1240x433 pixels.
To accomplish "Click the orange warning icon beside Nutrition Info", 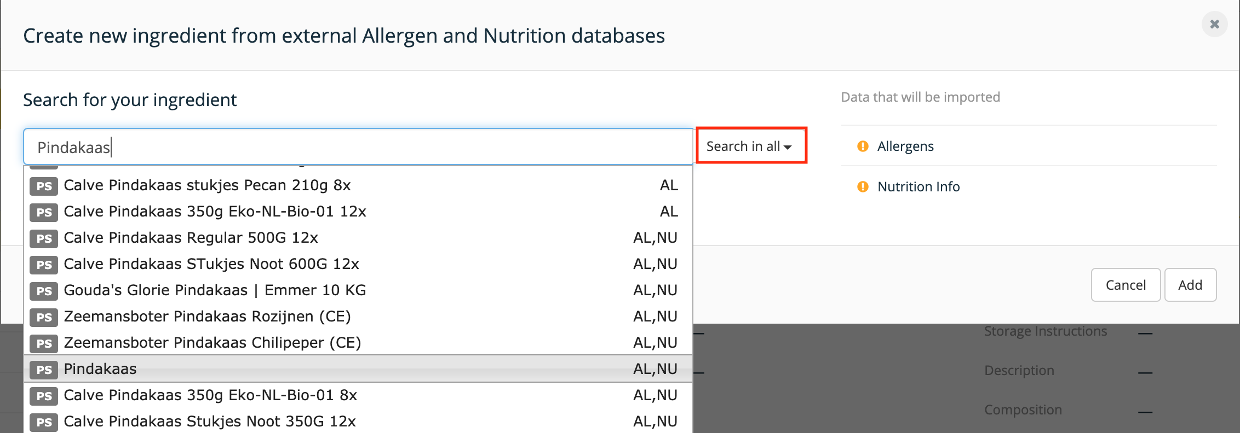I will pyautogui.click(x=863, y=187).
